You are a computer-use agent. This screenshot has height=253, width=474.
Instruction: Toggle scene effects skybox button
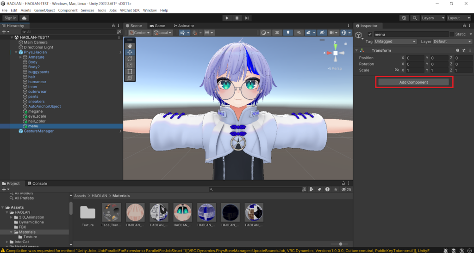pyautogui.click(x=308, y=33)
